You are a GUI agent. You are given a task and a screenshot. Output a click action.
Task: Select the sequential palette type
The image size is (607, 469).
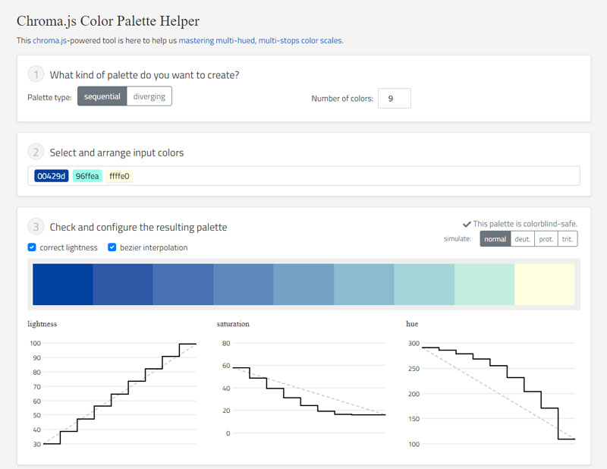click(102, 96)
